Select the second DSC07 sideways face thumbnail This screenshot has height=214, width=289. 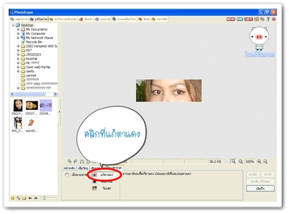pyautogui.click(x=32, y=105)
